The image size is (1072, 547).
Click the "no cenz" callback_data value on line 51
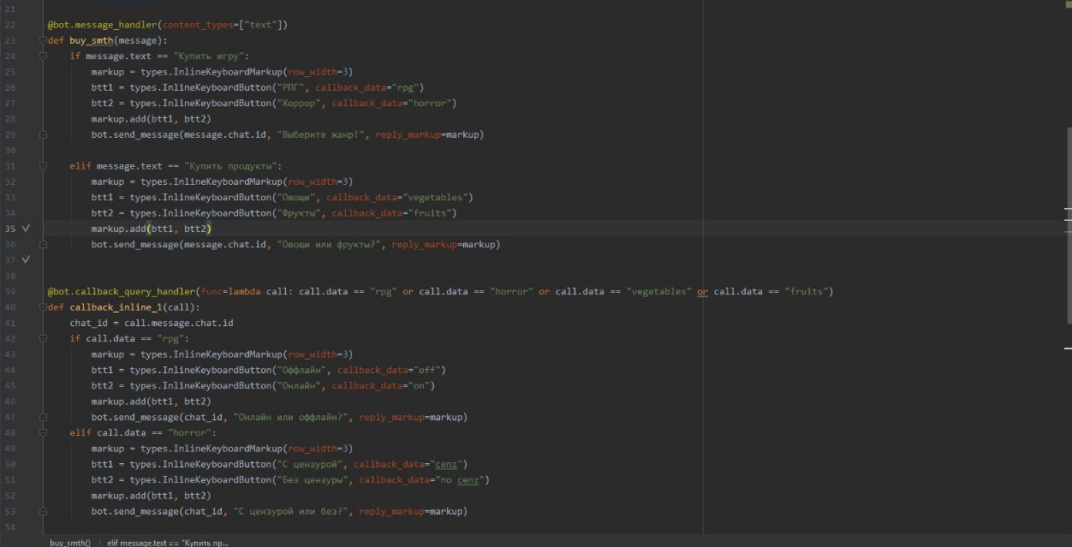click(x=460, y=479)
